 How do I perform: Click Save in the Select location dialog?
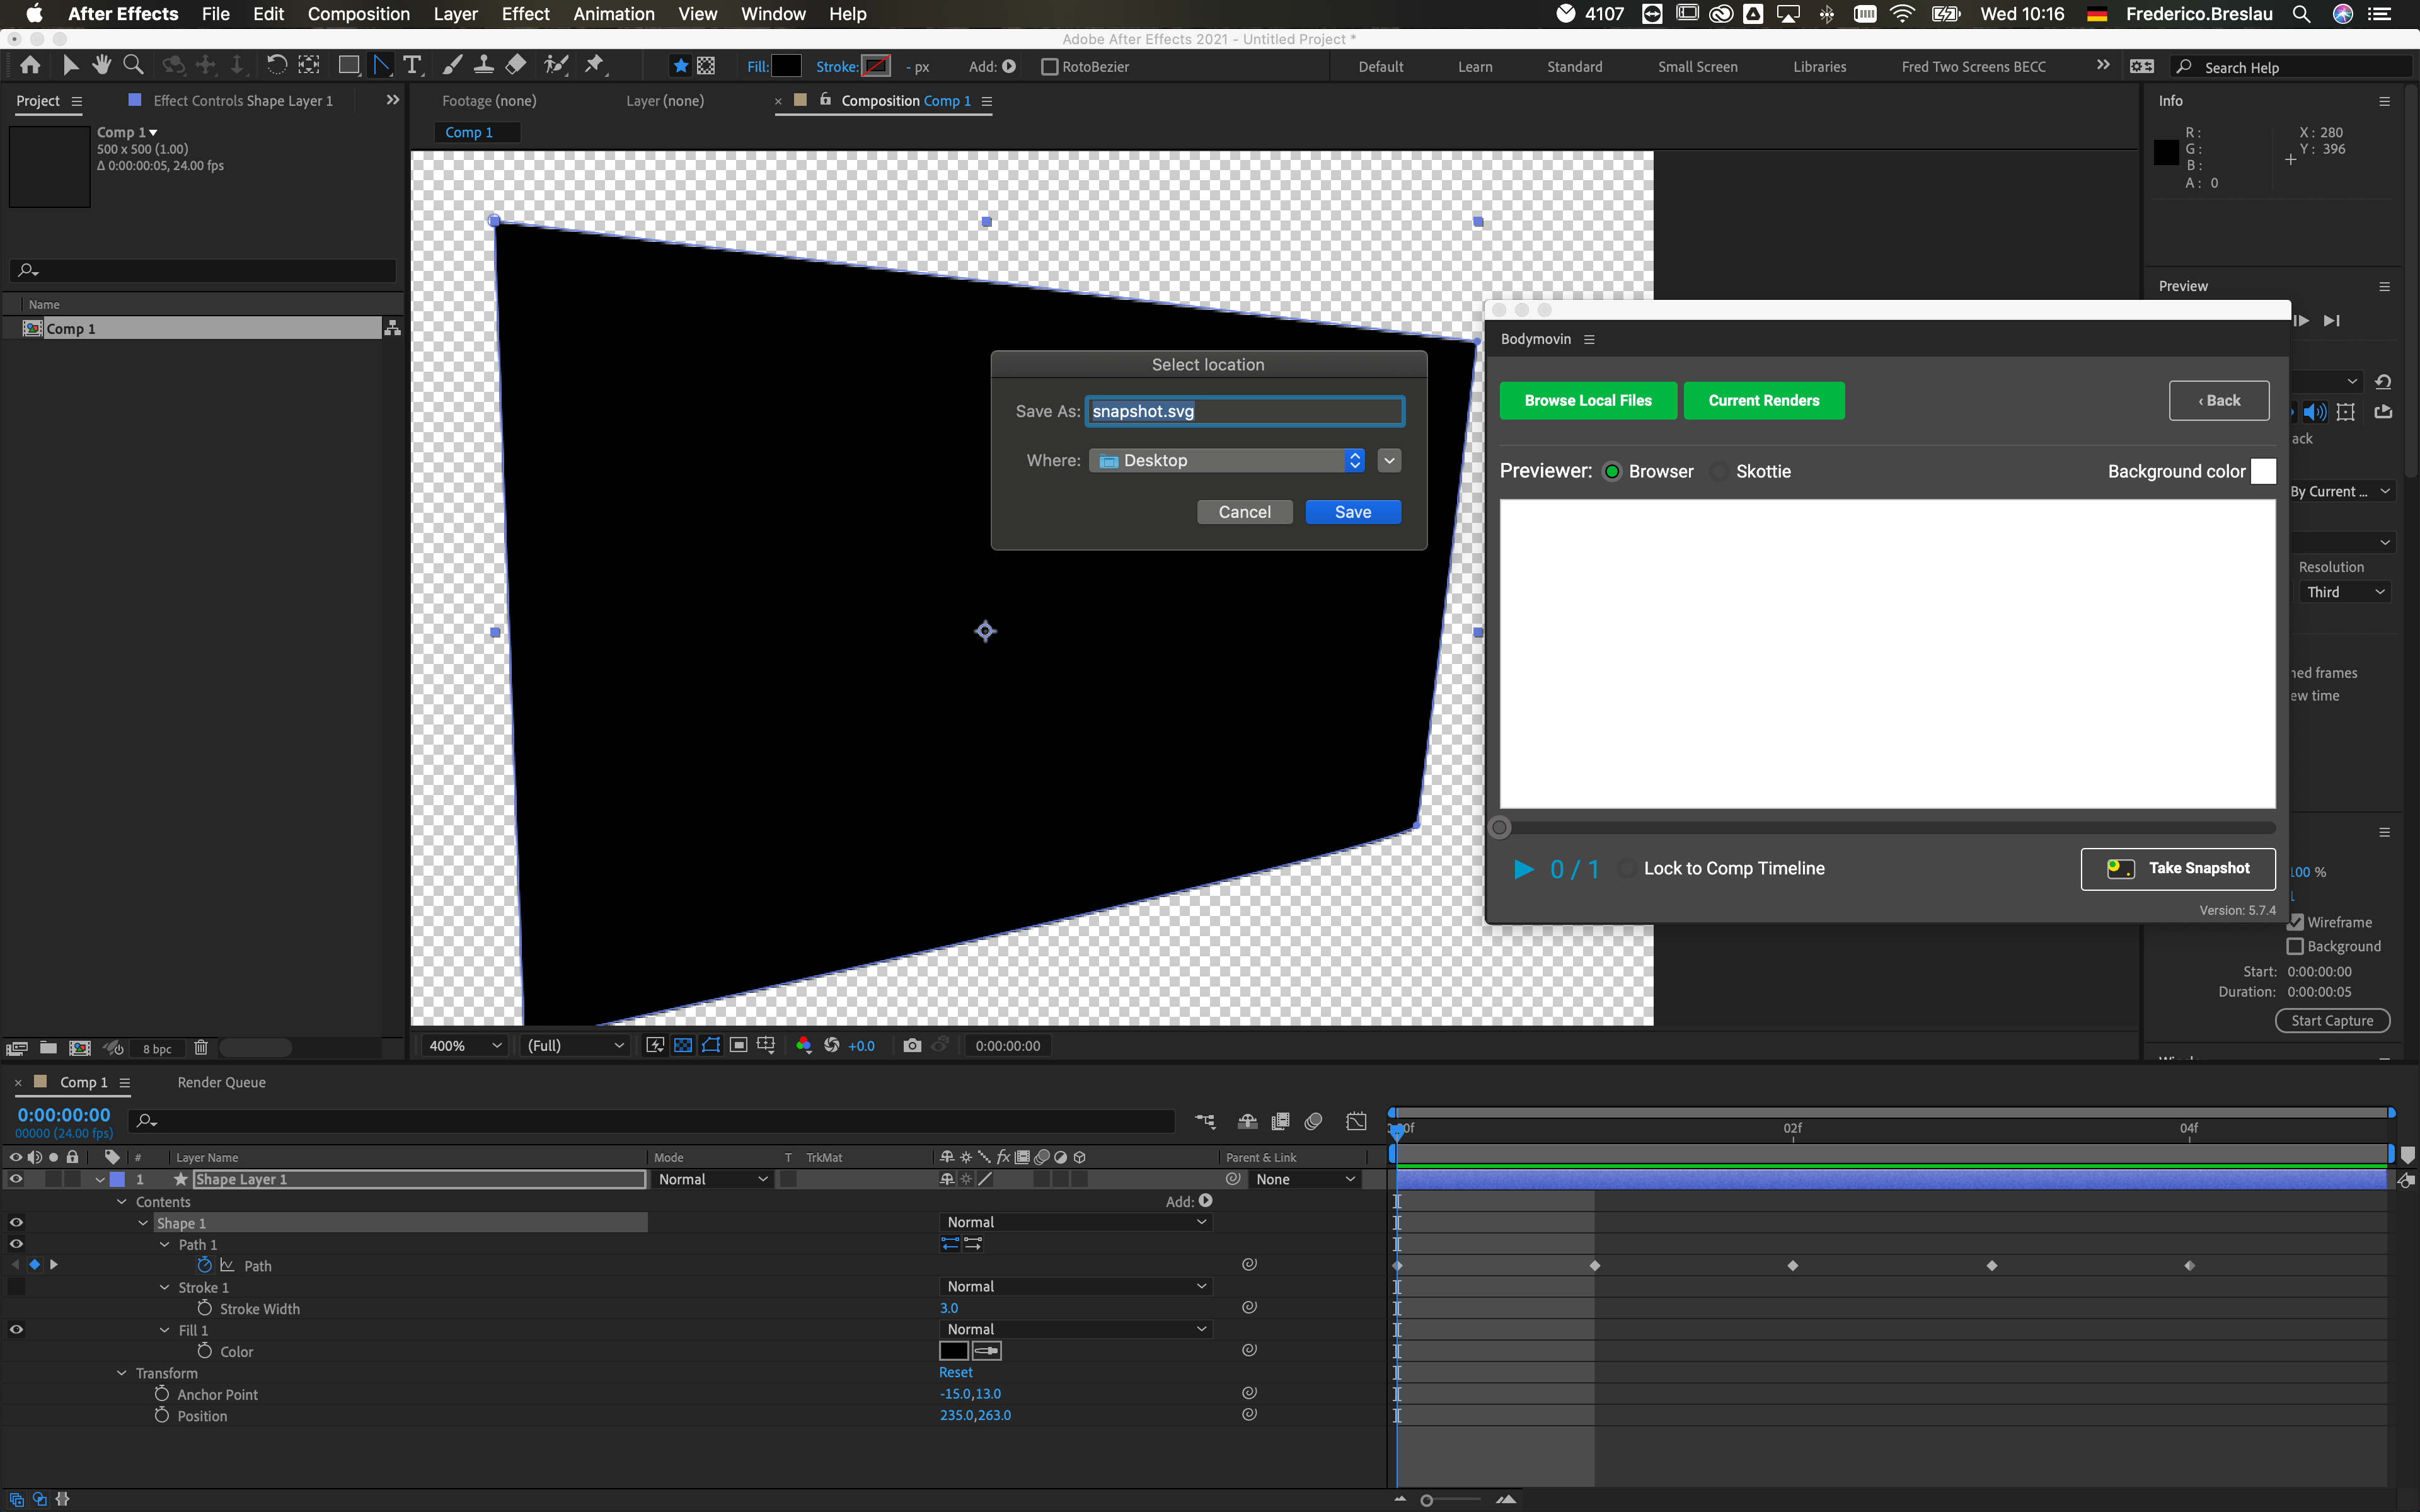click(1352, 511)
